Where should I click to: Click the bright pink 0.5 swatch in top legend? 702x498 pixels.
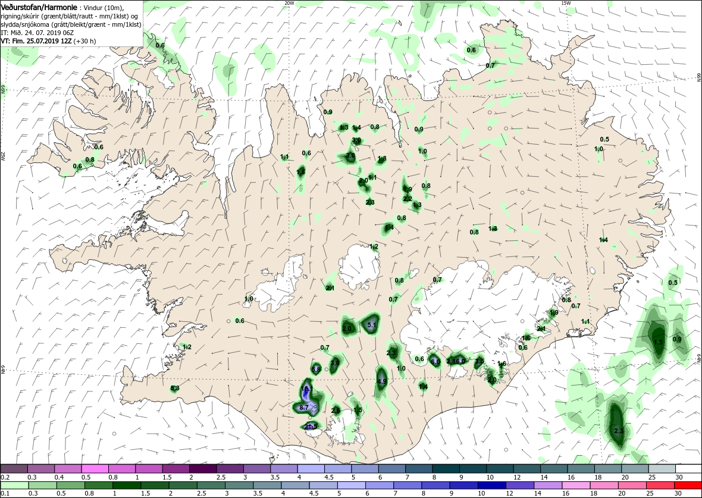[95, 468]
